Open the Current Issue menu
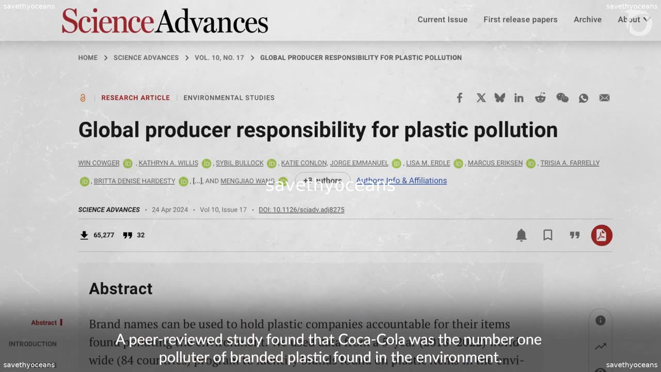Image resolution: width=661 pixels, height=372 pixels. tap(443, 20)
